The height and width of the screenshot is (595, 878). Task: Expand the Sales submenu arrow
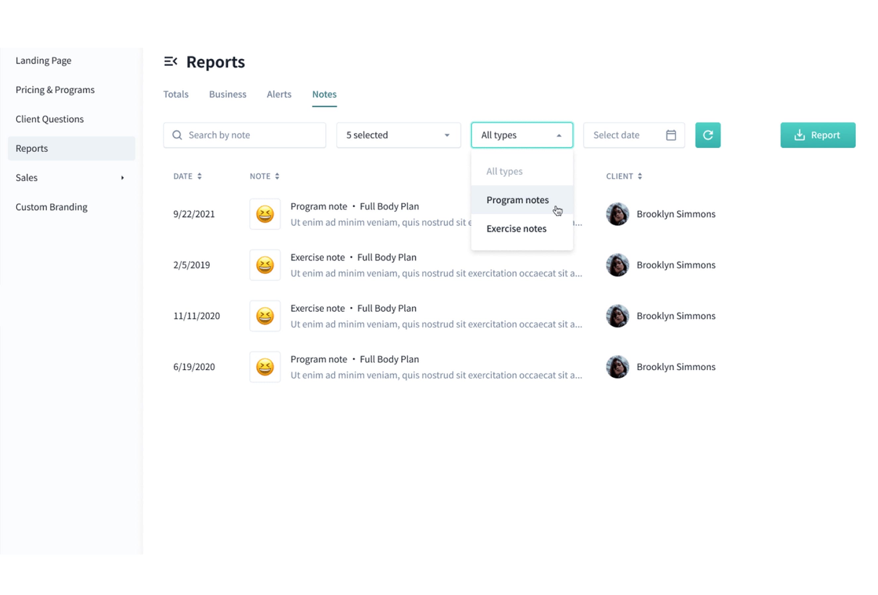pyautogui.click(x=123, y=178)
